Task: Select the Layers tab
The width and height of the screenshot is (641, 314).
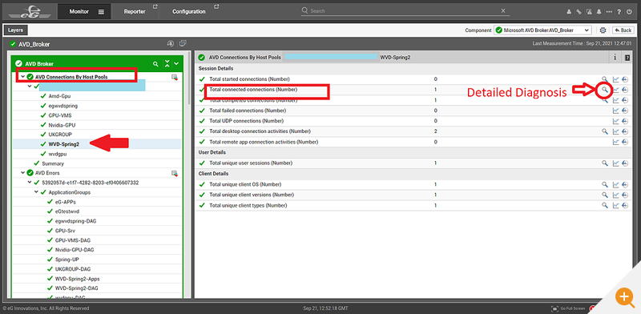Action: pos(15,30)
